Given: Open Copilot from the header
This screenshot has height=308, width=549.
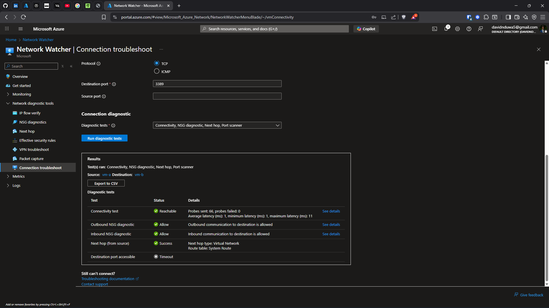Looking at the screenshot, I should coord(366,29).
